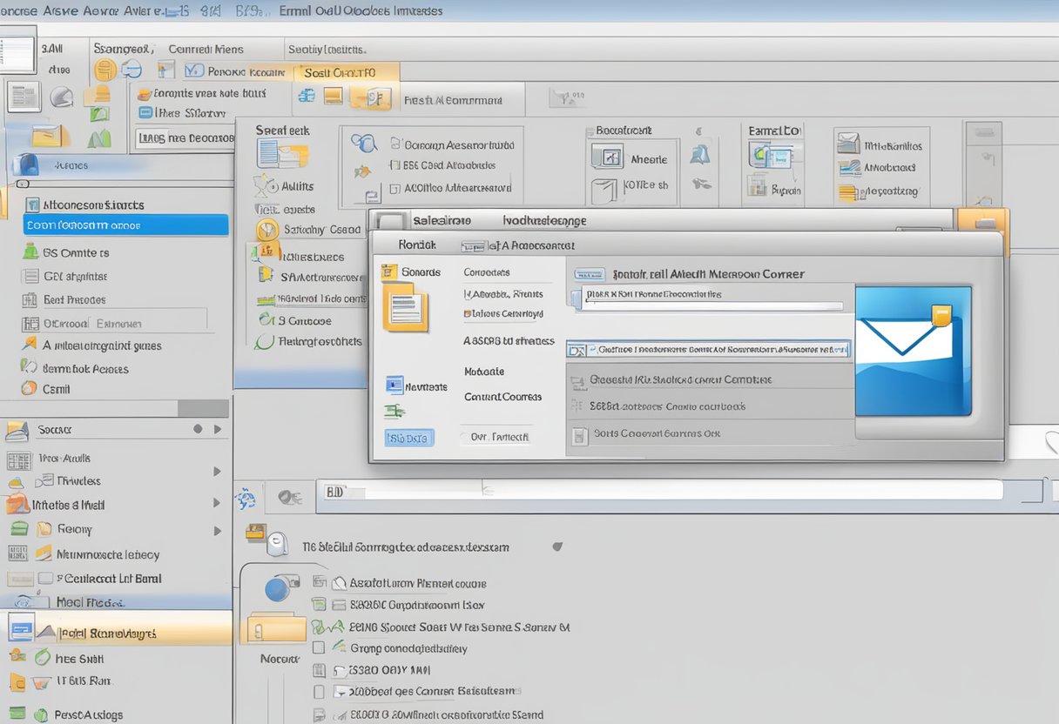Check the Group checkbox in the bottom options list
This screenshot has height=724, width=1059.
click(x=320, y=648)
